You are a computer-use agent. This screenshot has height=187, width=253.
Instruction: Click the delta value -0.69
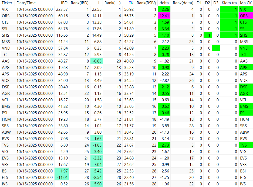point(165,100)
